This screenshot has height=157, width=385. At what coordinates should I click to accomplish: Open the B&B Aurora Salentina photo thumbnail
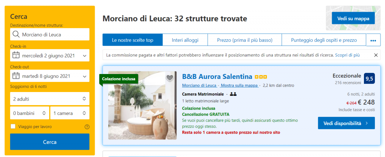click(x=142, y=106)
